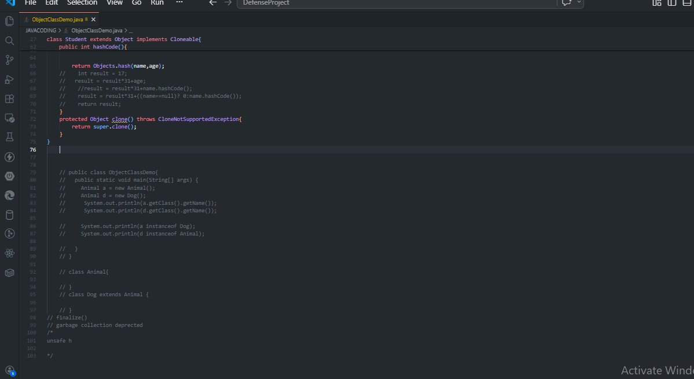Click ObjectClassDemo.java in the breadcrumb
The image size is (694, 379).
click(97, 31)
